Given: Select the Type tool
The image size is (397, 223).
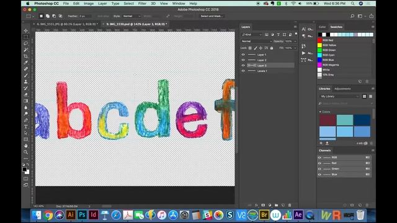Looking at the screenshot, I should tap(26, 126).
